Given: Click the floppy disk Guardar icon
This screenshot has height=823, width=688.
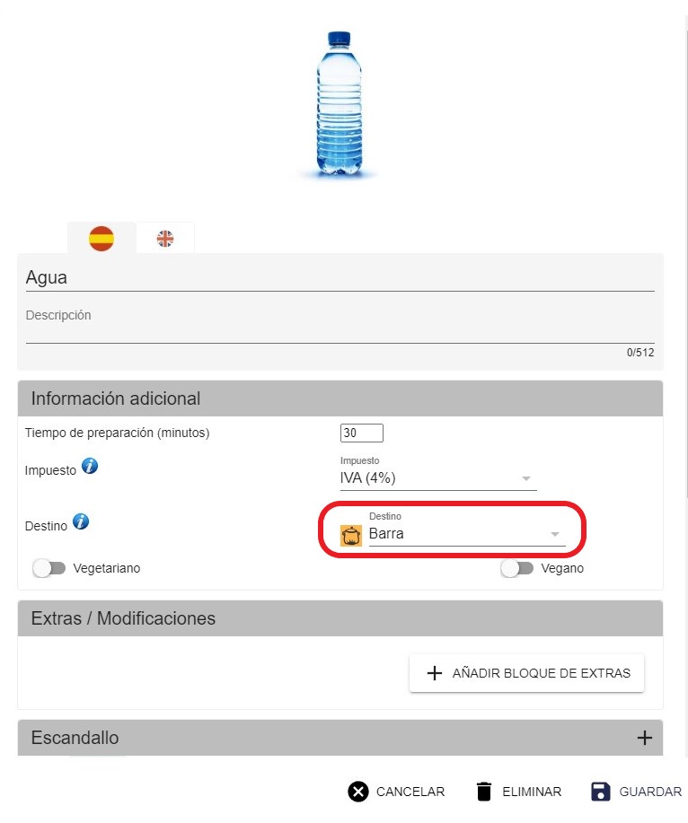Looking at the screenshot, I should point(600,792).
